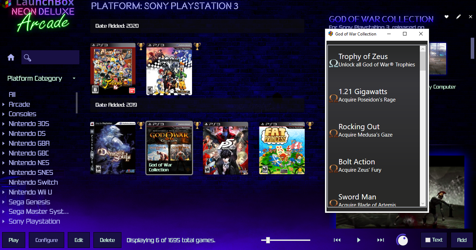This screenshot has width=476, height=250.
Task: Click the up arrow of the trophy list scrollbar
Action: pos(423,49)
